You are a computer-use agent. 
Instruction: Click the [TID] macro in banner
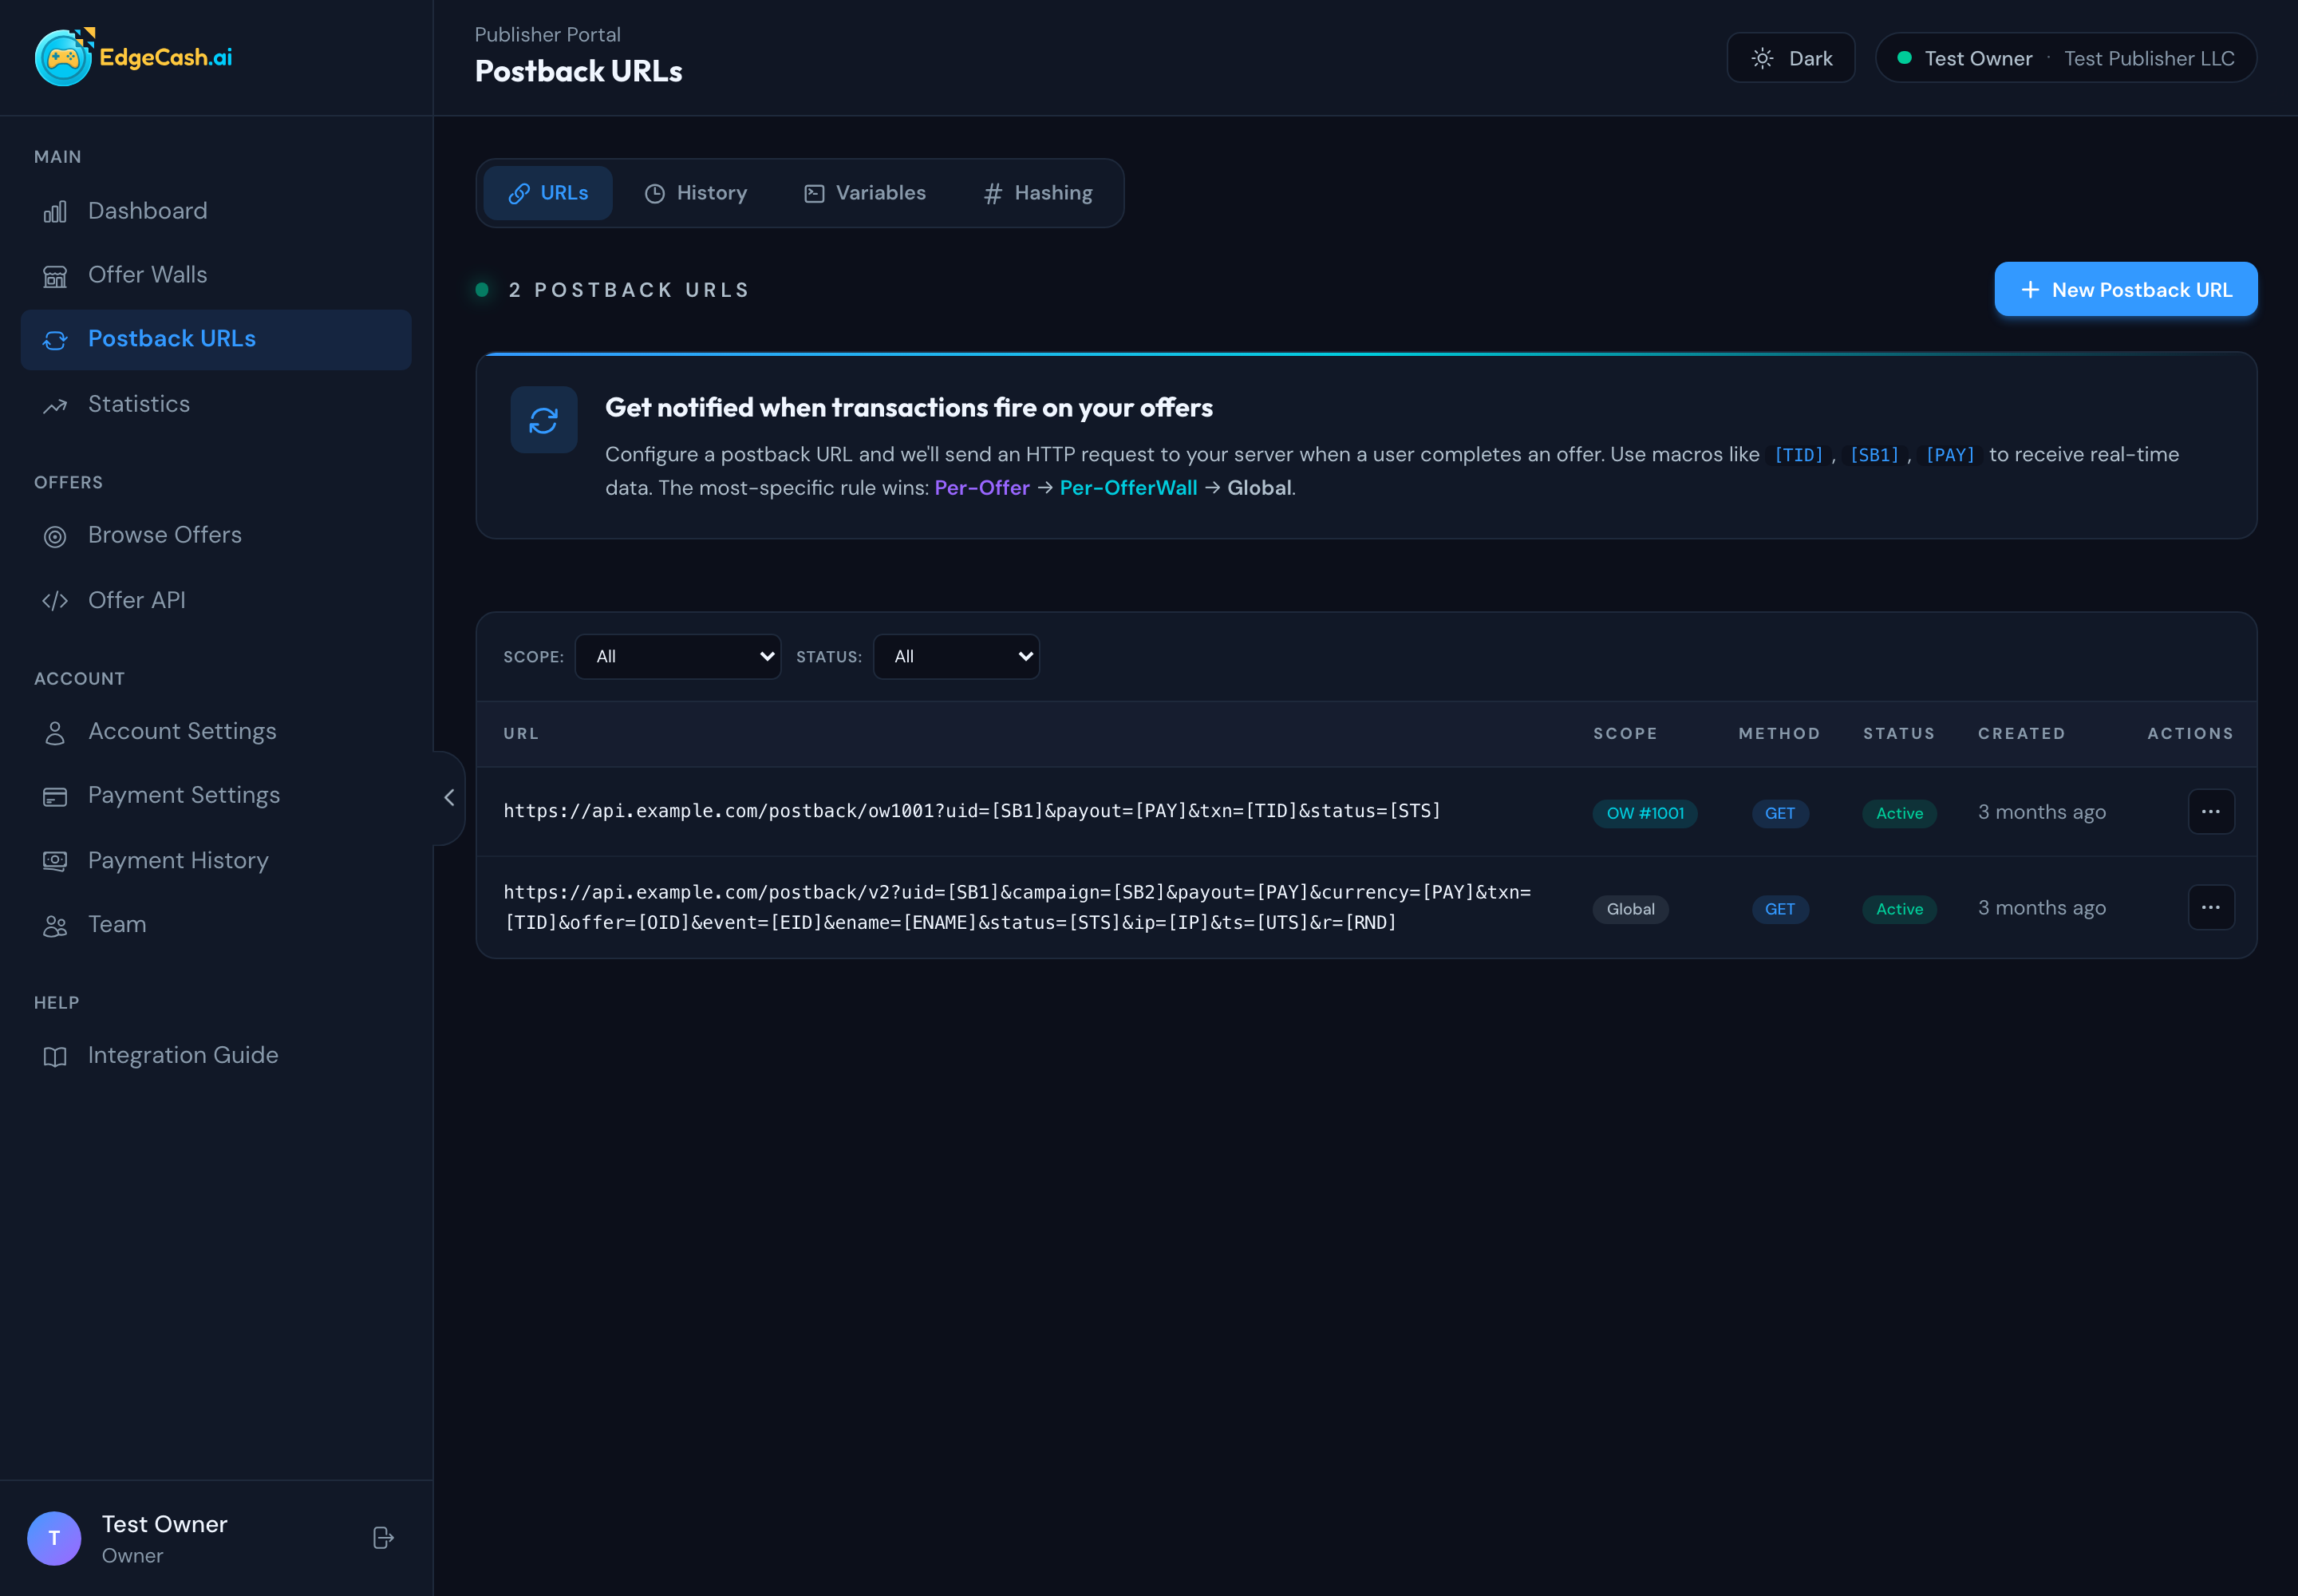(1798, 455)
